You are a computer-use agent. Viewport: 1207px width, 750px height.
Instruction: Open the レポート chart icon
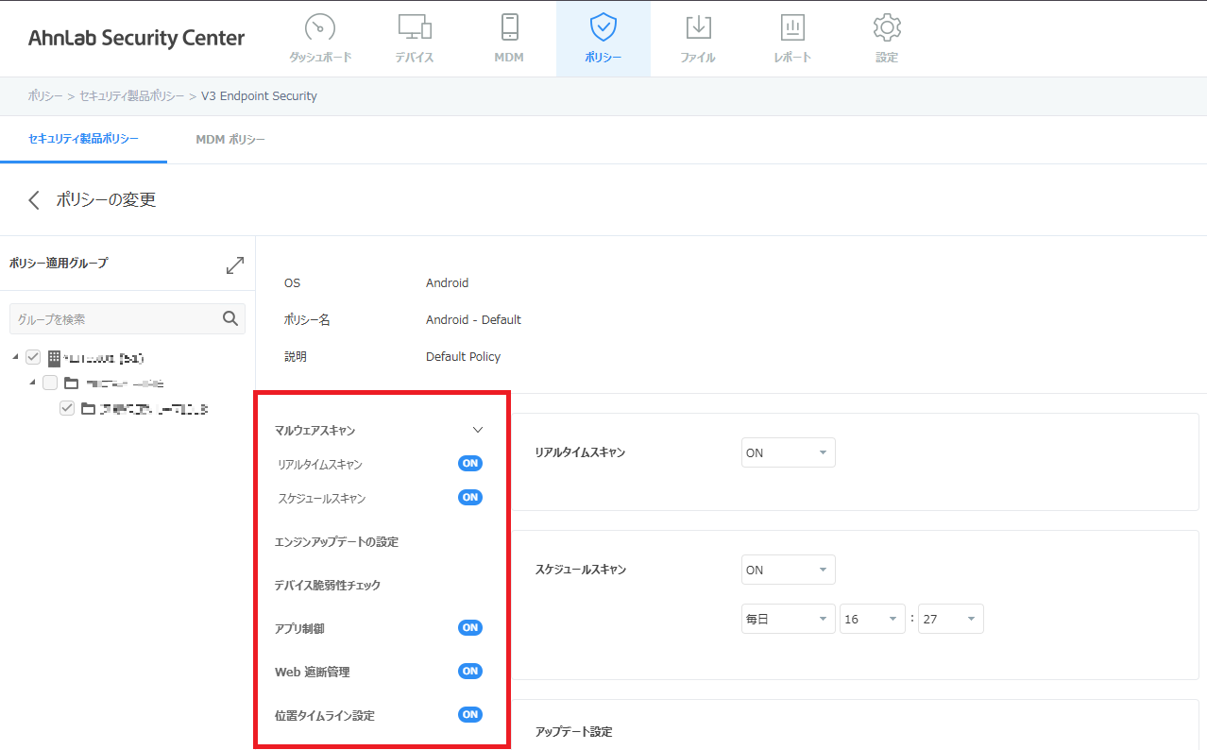(x=792, y=26)
